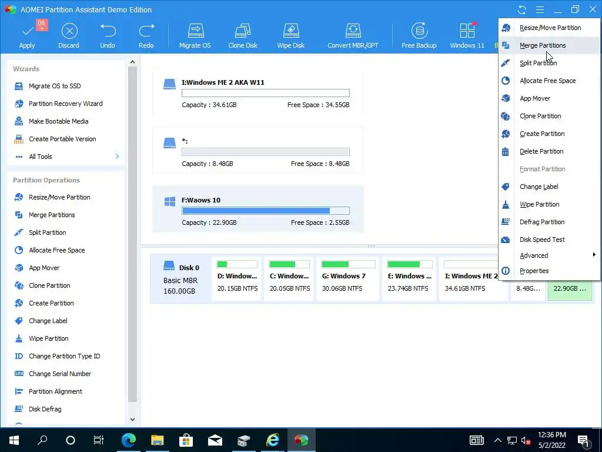Click the Discard toolbar icon
This screenshot has width=602, height=452.
(x=69, y=31)
